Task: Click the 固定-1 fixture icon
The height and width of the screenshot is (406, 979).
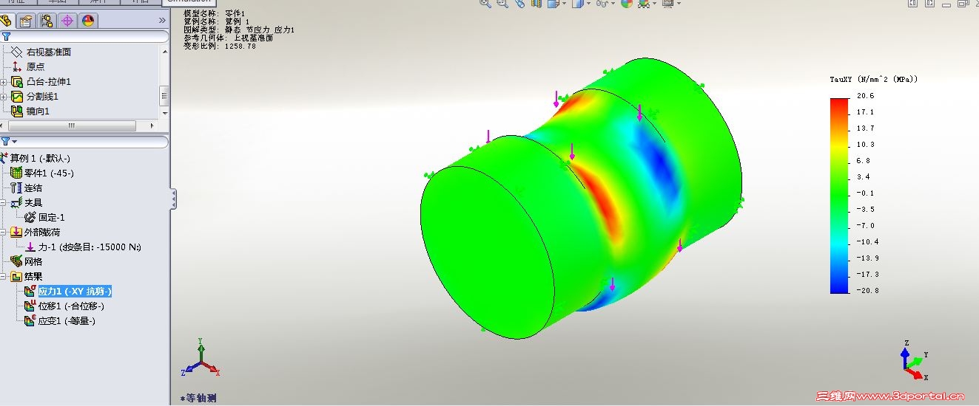Action: coord(30,217)
